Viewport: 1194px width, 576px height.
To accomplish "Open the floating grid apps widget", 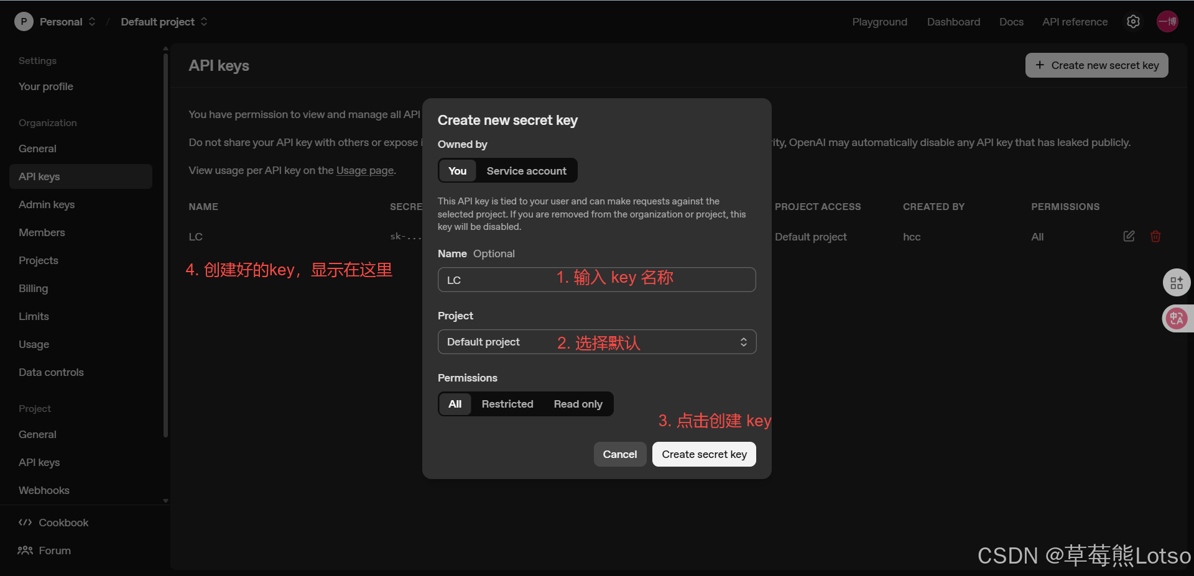I will [x=1177, y=283].
